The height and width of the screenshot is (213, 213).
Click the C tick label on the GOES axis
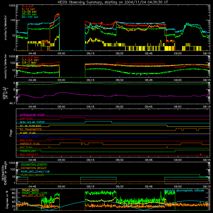14,83
